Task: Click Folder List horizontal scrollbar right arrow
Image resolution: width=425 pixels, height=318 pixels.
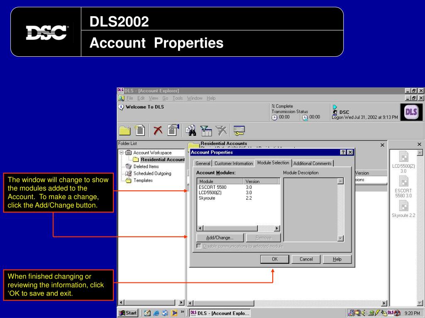Action: point(182,303)
